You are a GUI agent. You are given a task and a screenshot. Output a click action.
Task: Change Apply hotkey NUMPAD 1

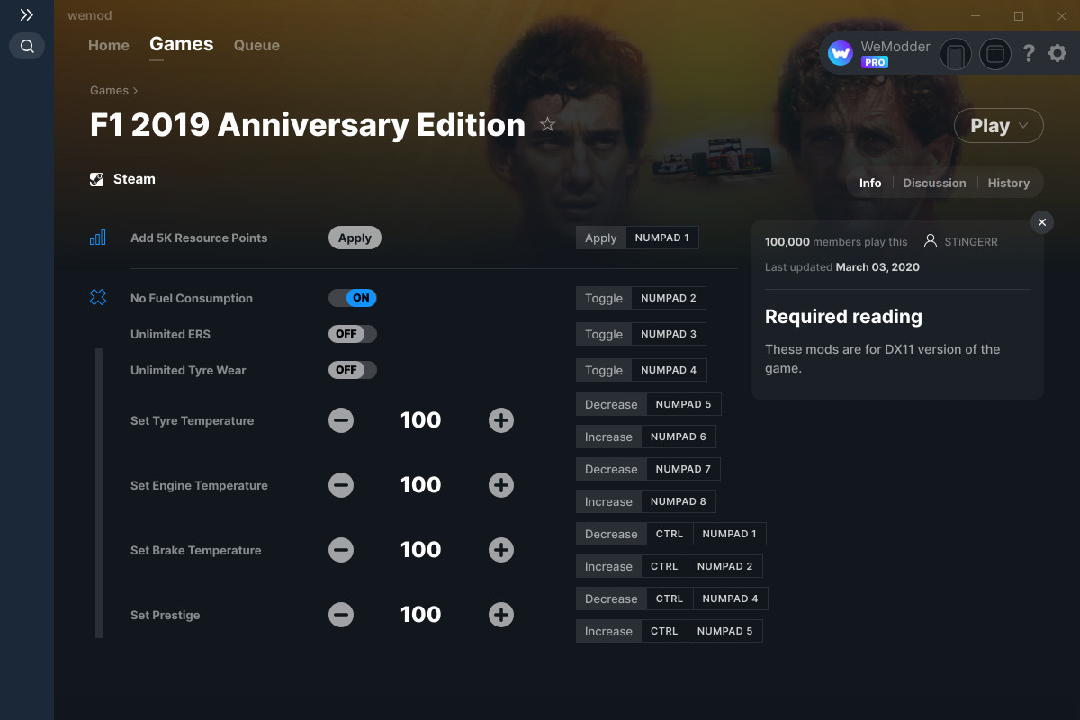(661, 238)
